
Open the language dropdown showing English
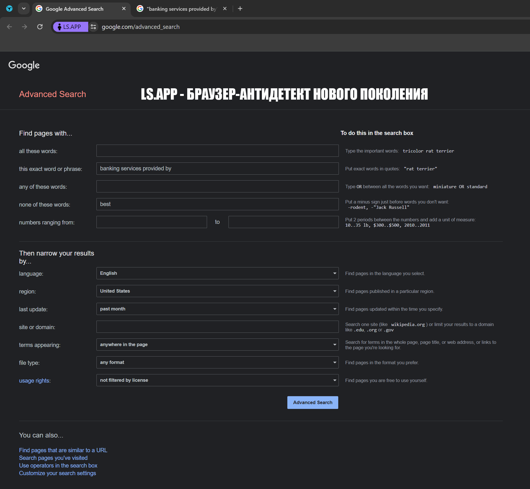(x=217, y=273)
